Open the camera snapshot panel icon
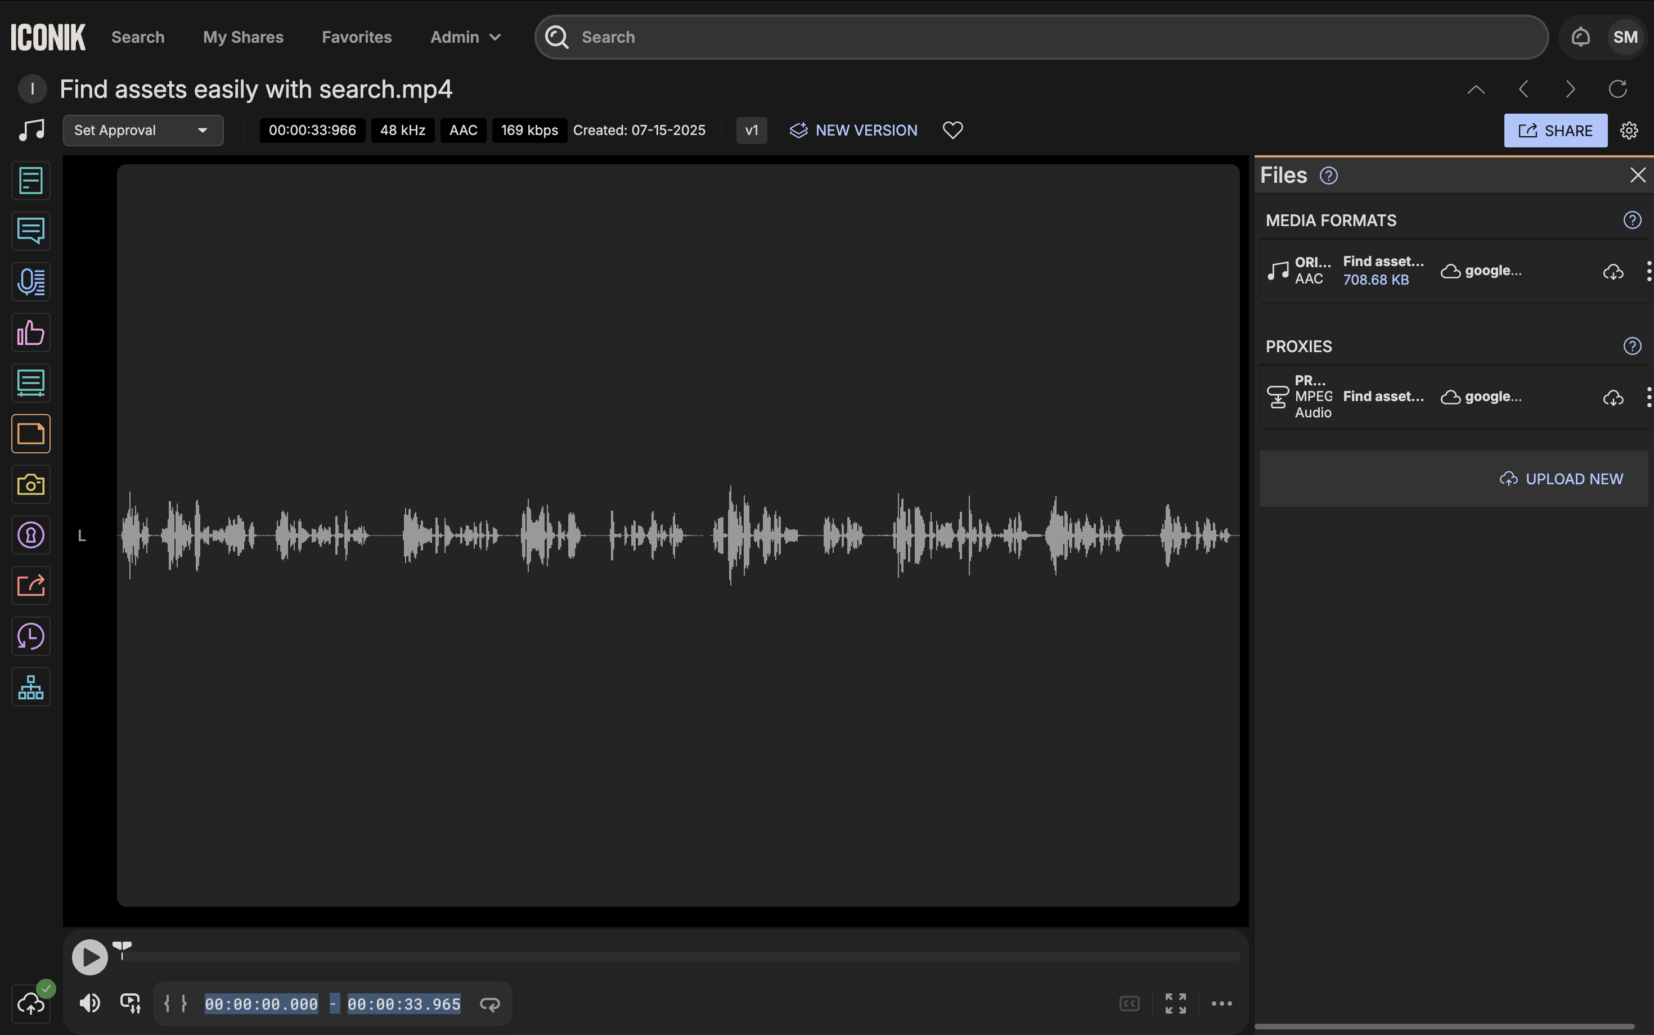1654x1035 pixels. (31, 485)
